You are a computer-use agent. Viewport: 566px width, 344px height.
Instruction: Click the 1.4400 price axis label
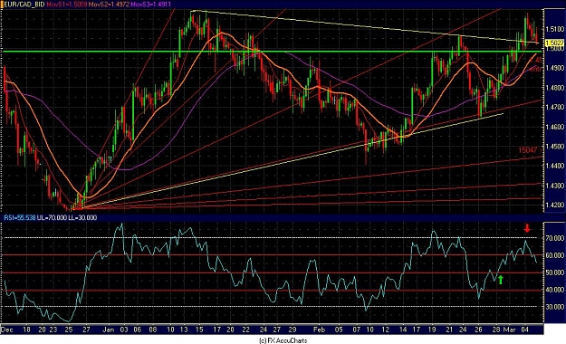click(x=555, y=166)
